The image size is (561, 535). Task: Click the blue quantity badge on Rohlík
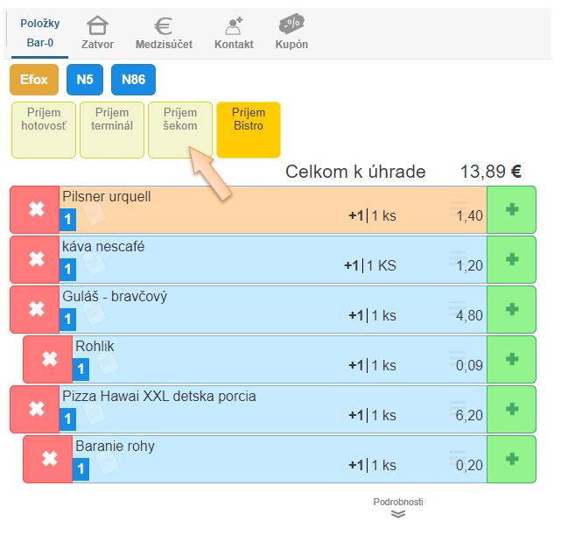(81, 370)
